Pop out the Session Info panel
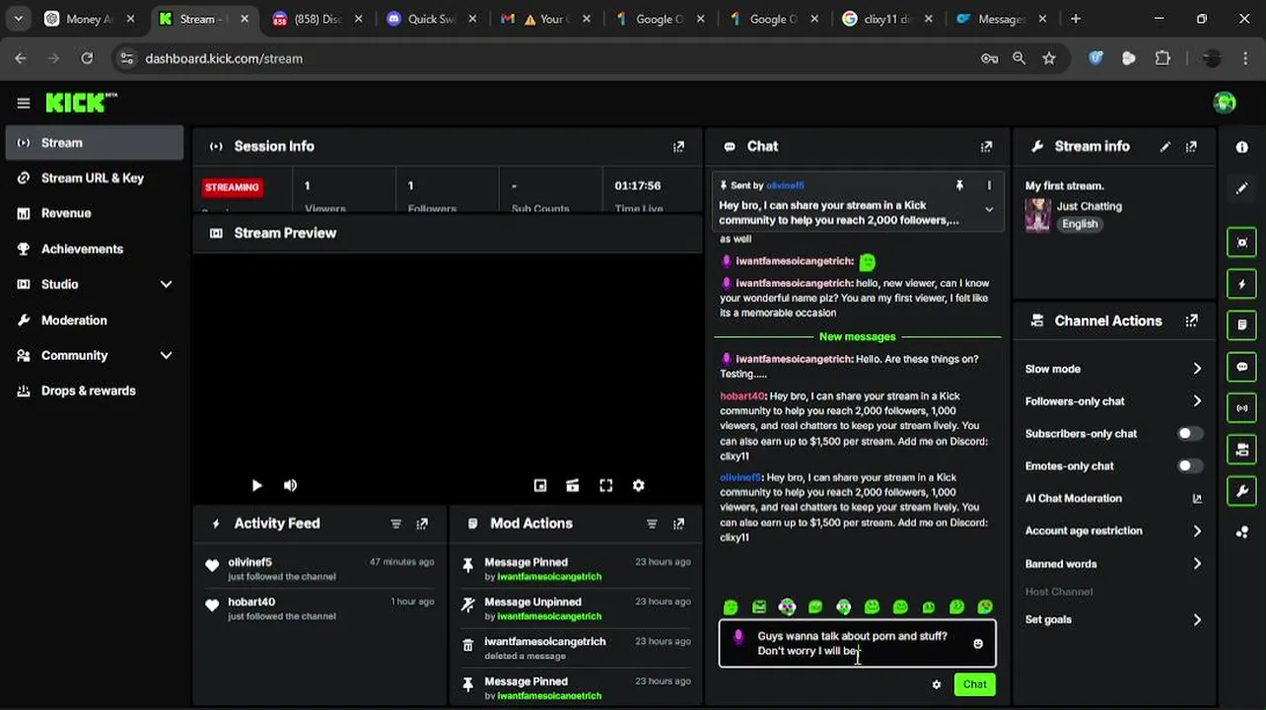The height and width of the screenshot is (710, 1266). tap(678, 147)
